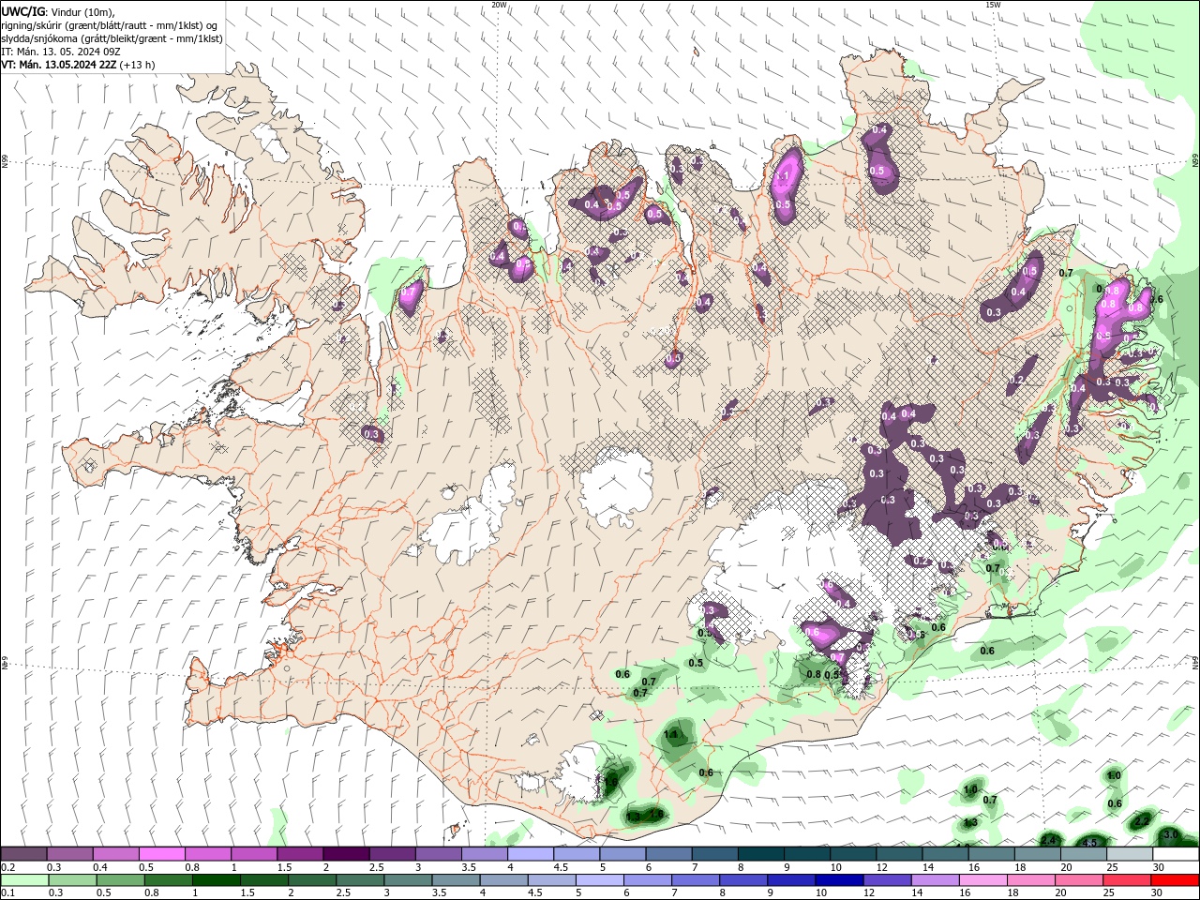
Task: Pick the snow legend swatch for 0.4
Action: coord(115,853)
